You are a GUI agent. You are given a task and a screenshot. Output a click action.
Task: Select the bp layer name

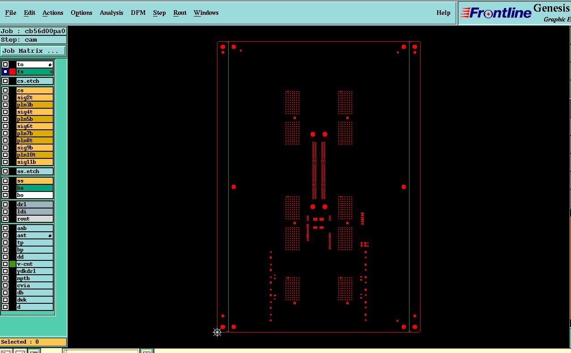[x=35, y=250]
